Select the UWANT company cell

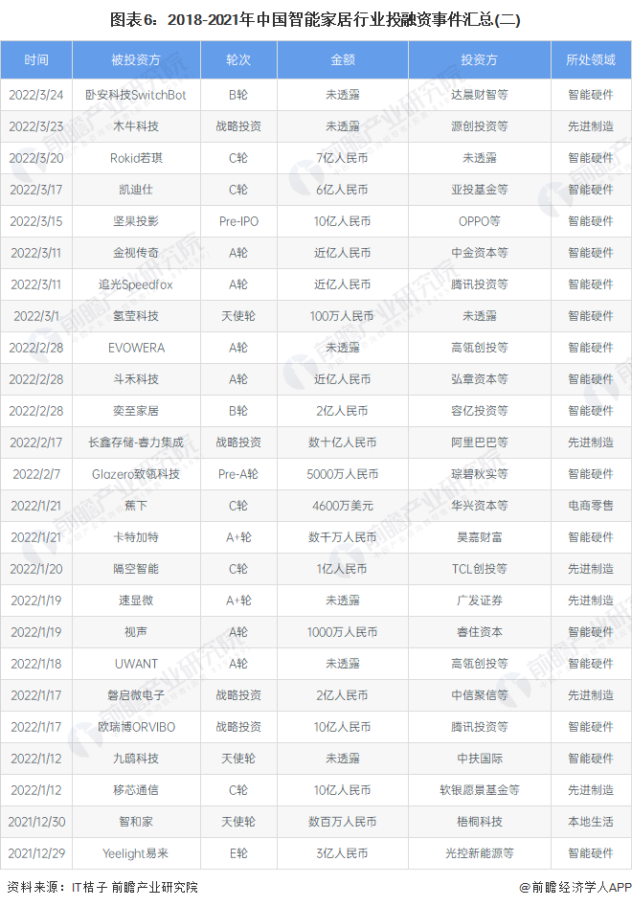coord(136,664)
